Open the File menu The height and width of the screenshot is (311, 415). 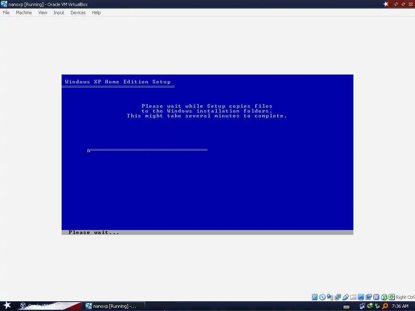click(6, 13)
